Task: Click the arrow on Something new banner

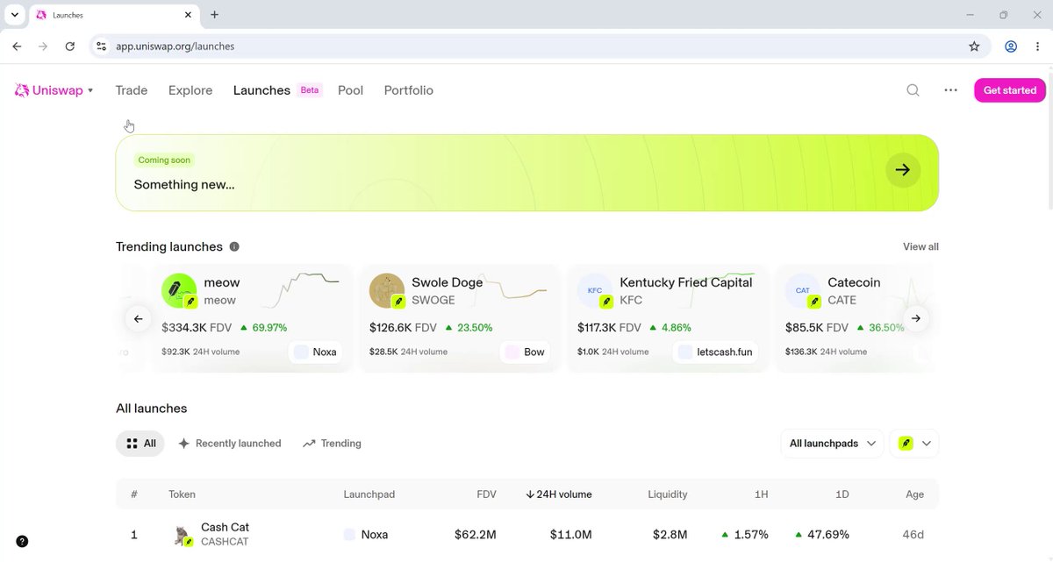Action: (x=903, y=170)
